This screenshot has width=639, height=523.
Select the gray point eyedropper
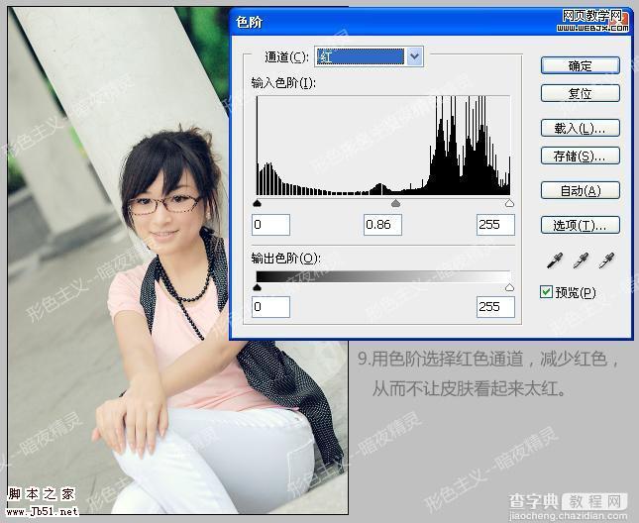581,261
